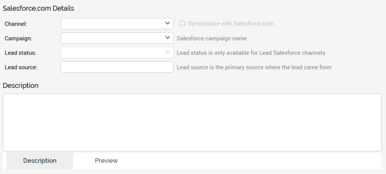The height and width of the screenshot is (174, 386).
Task: Click the Campaign dropdown chevron arrow
Action: click(x=168, y=38)
